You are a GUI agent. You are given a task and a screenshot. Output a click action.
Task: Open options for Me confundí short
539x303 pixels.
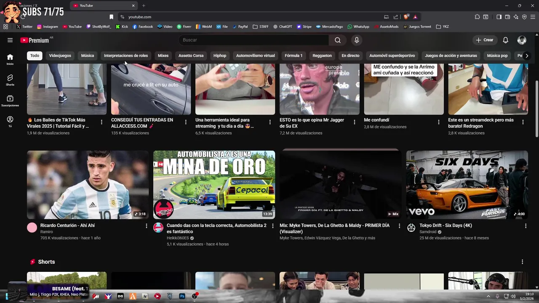tap(438, 122)
